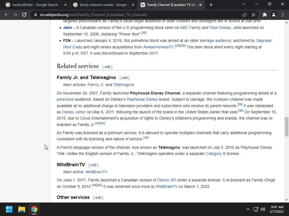Edit the Family Jr. and Télémagino section
This screenshot has height=216, width=289.
click(x=124, y=78)
